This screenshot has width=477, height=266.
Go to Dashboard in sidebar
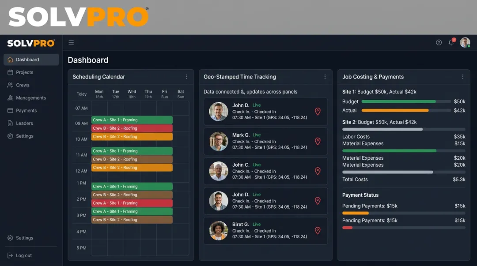31,60
